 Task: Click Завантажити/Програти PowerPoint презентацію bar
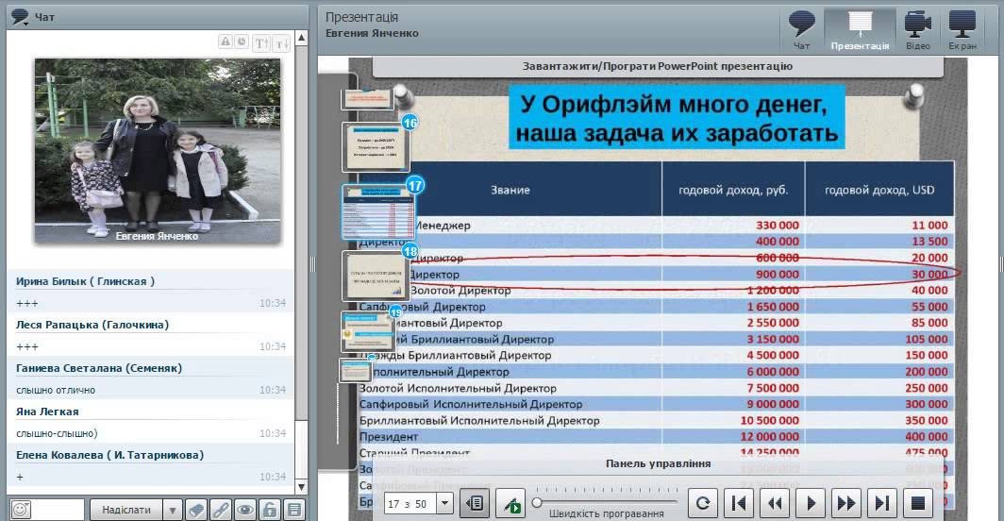click(658, 66)
